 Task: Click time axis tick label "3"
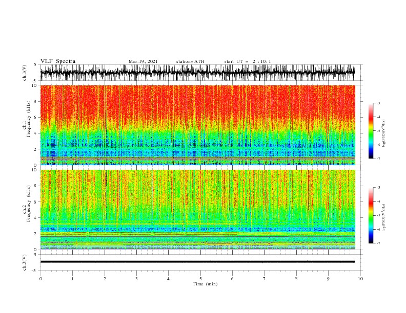click(136, 279)
